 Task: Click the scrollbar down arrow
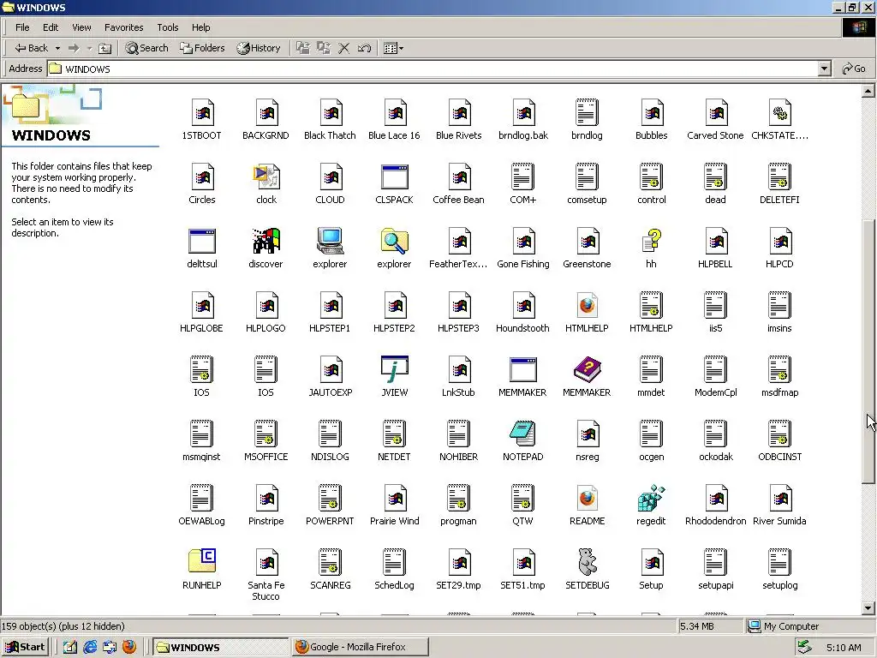(x=868, y=608)
